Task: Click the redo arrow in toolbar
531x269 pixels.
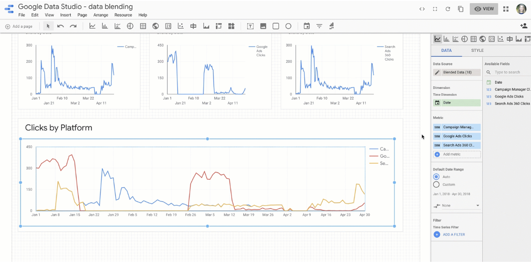Action: tap(73, 26)
